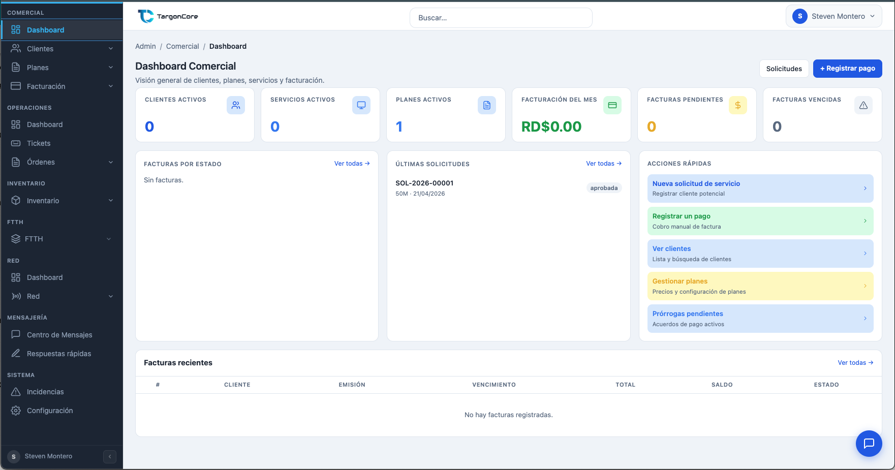Click the sidebar footer S avatar
The image size is (895, 470).
pyautogui.click(x=14, y=456)
